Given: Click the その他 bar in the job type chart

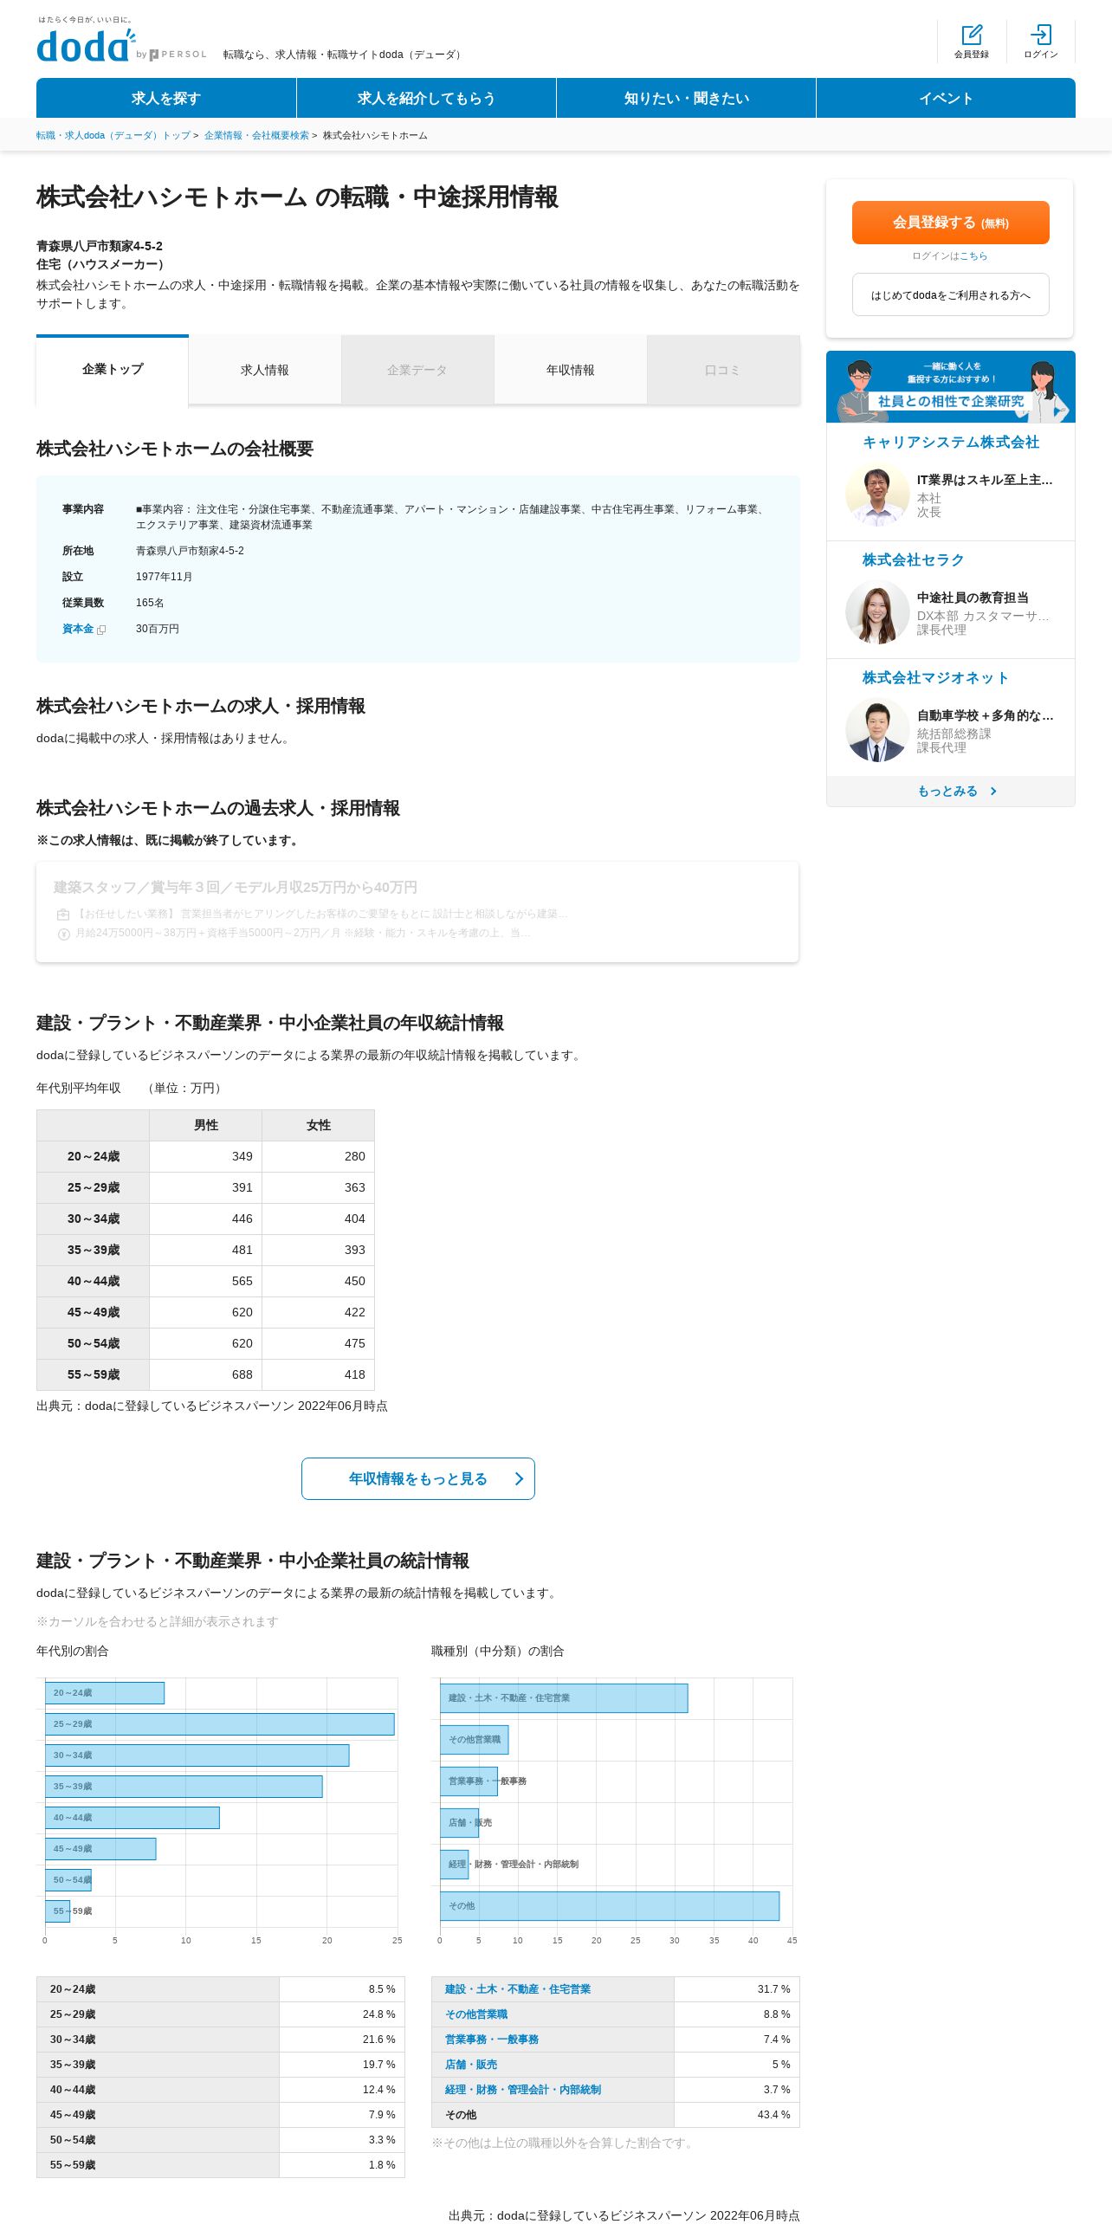Looking at the screenshot, I should (610, 1905).
